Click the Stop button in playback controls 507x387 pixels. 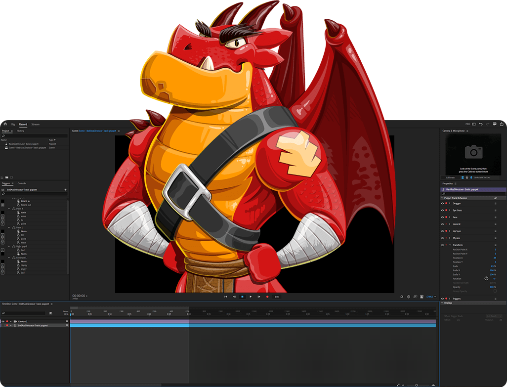242,297
